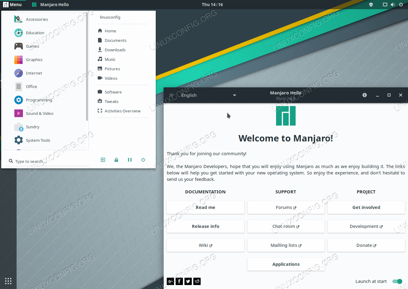Click the security shield tray icon
The width and height of the screenshot is (408, 289).
pos(371,5)
